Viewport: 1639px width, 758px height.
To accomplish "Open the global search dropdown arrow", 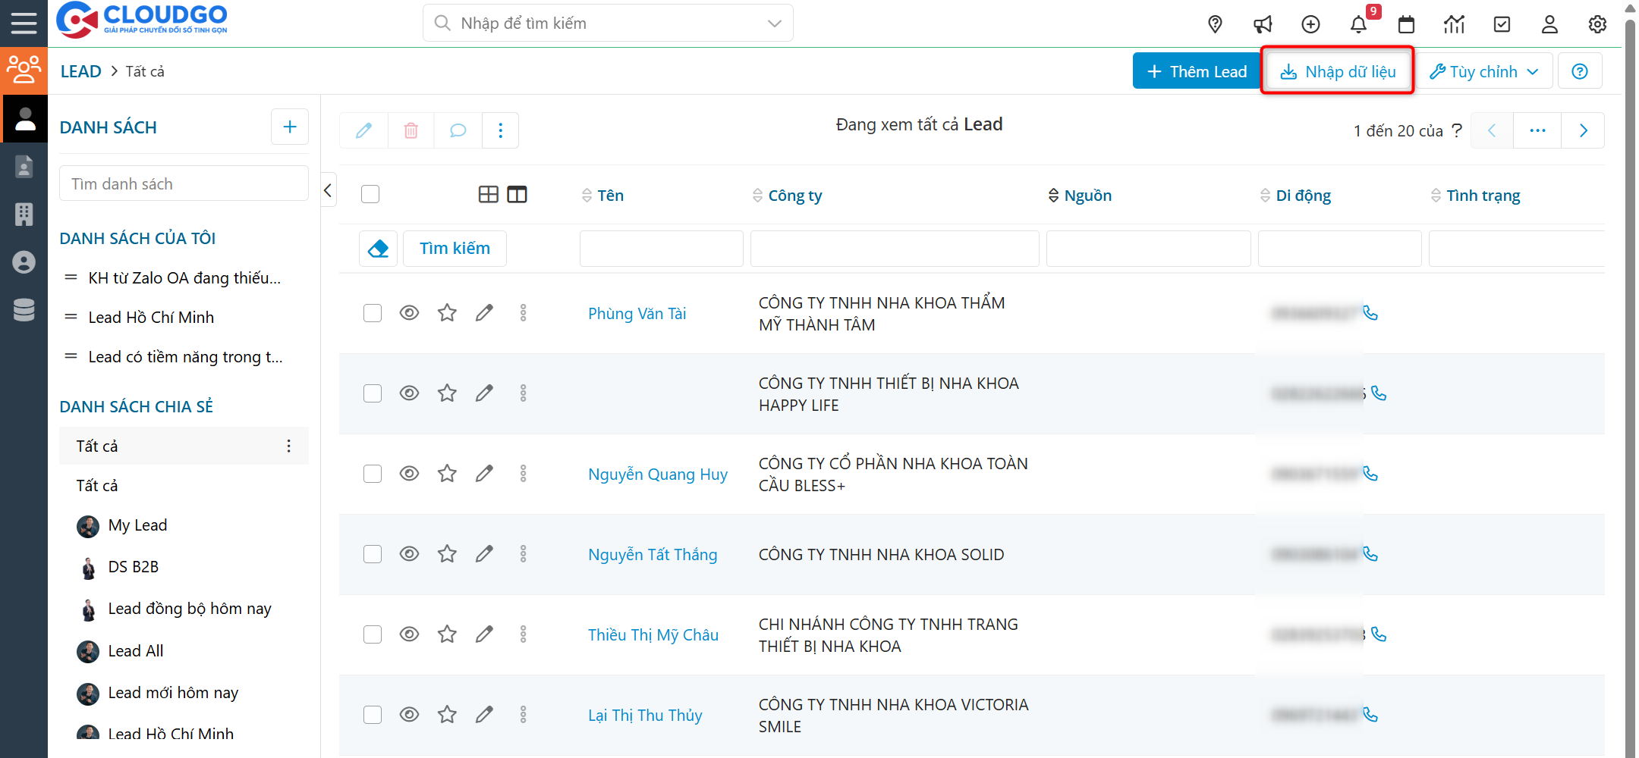I will point(774,23).
